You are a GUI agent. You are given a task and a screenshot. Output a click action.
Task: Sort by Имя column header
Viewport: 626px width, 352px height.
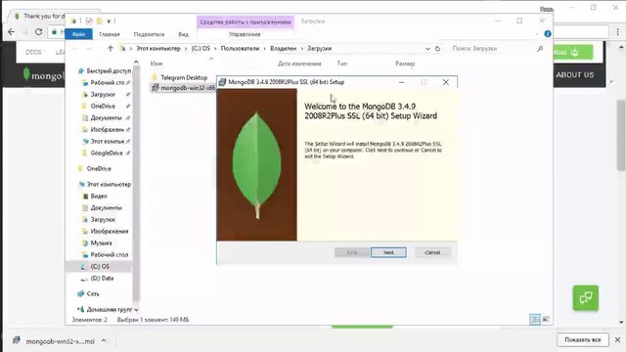pyautogui.click(x=156, y=64)
